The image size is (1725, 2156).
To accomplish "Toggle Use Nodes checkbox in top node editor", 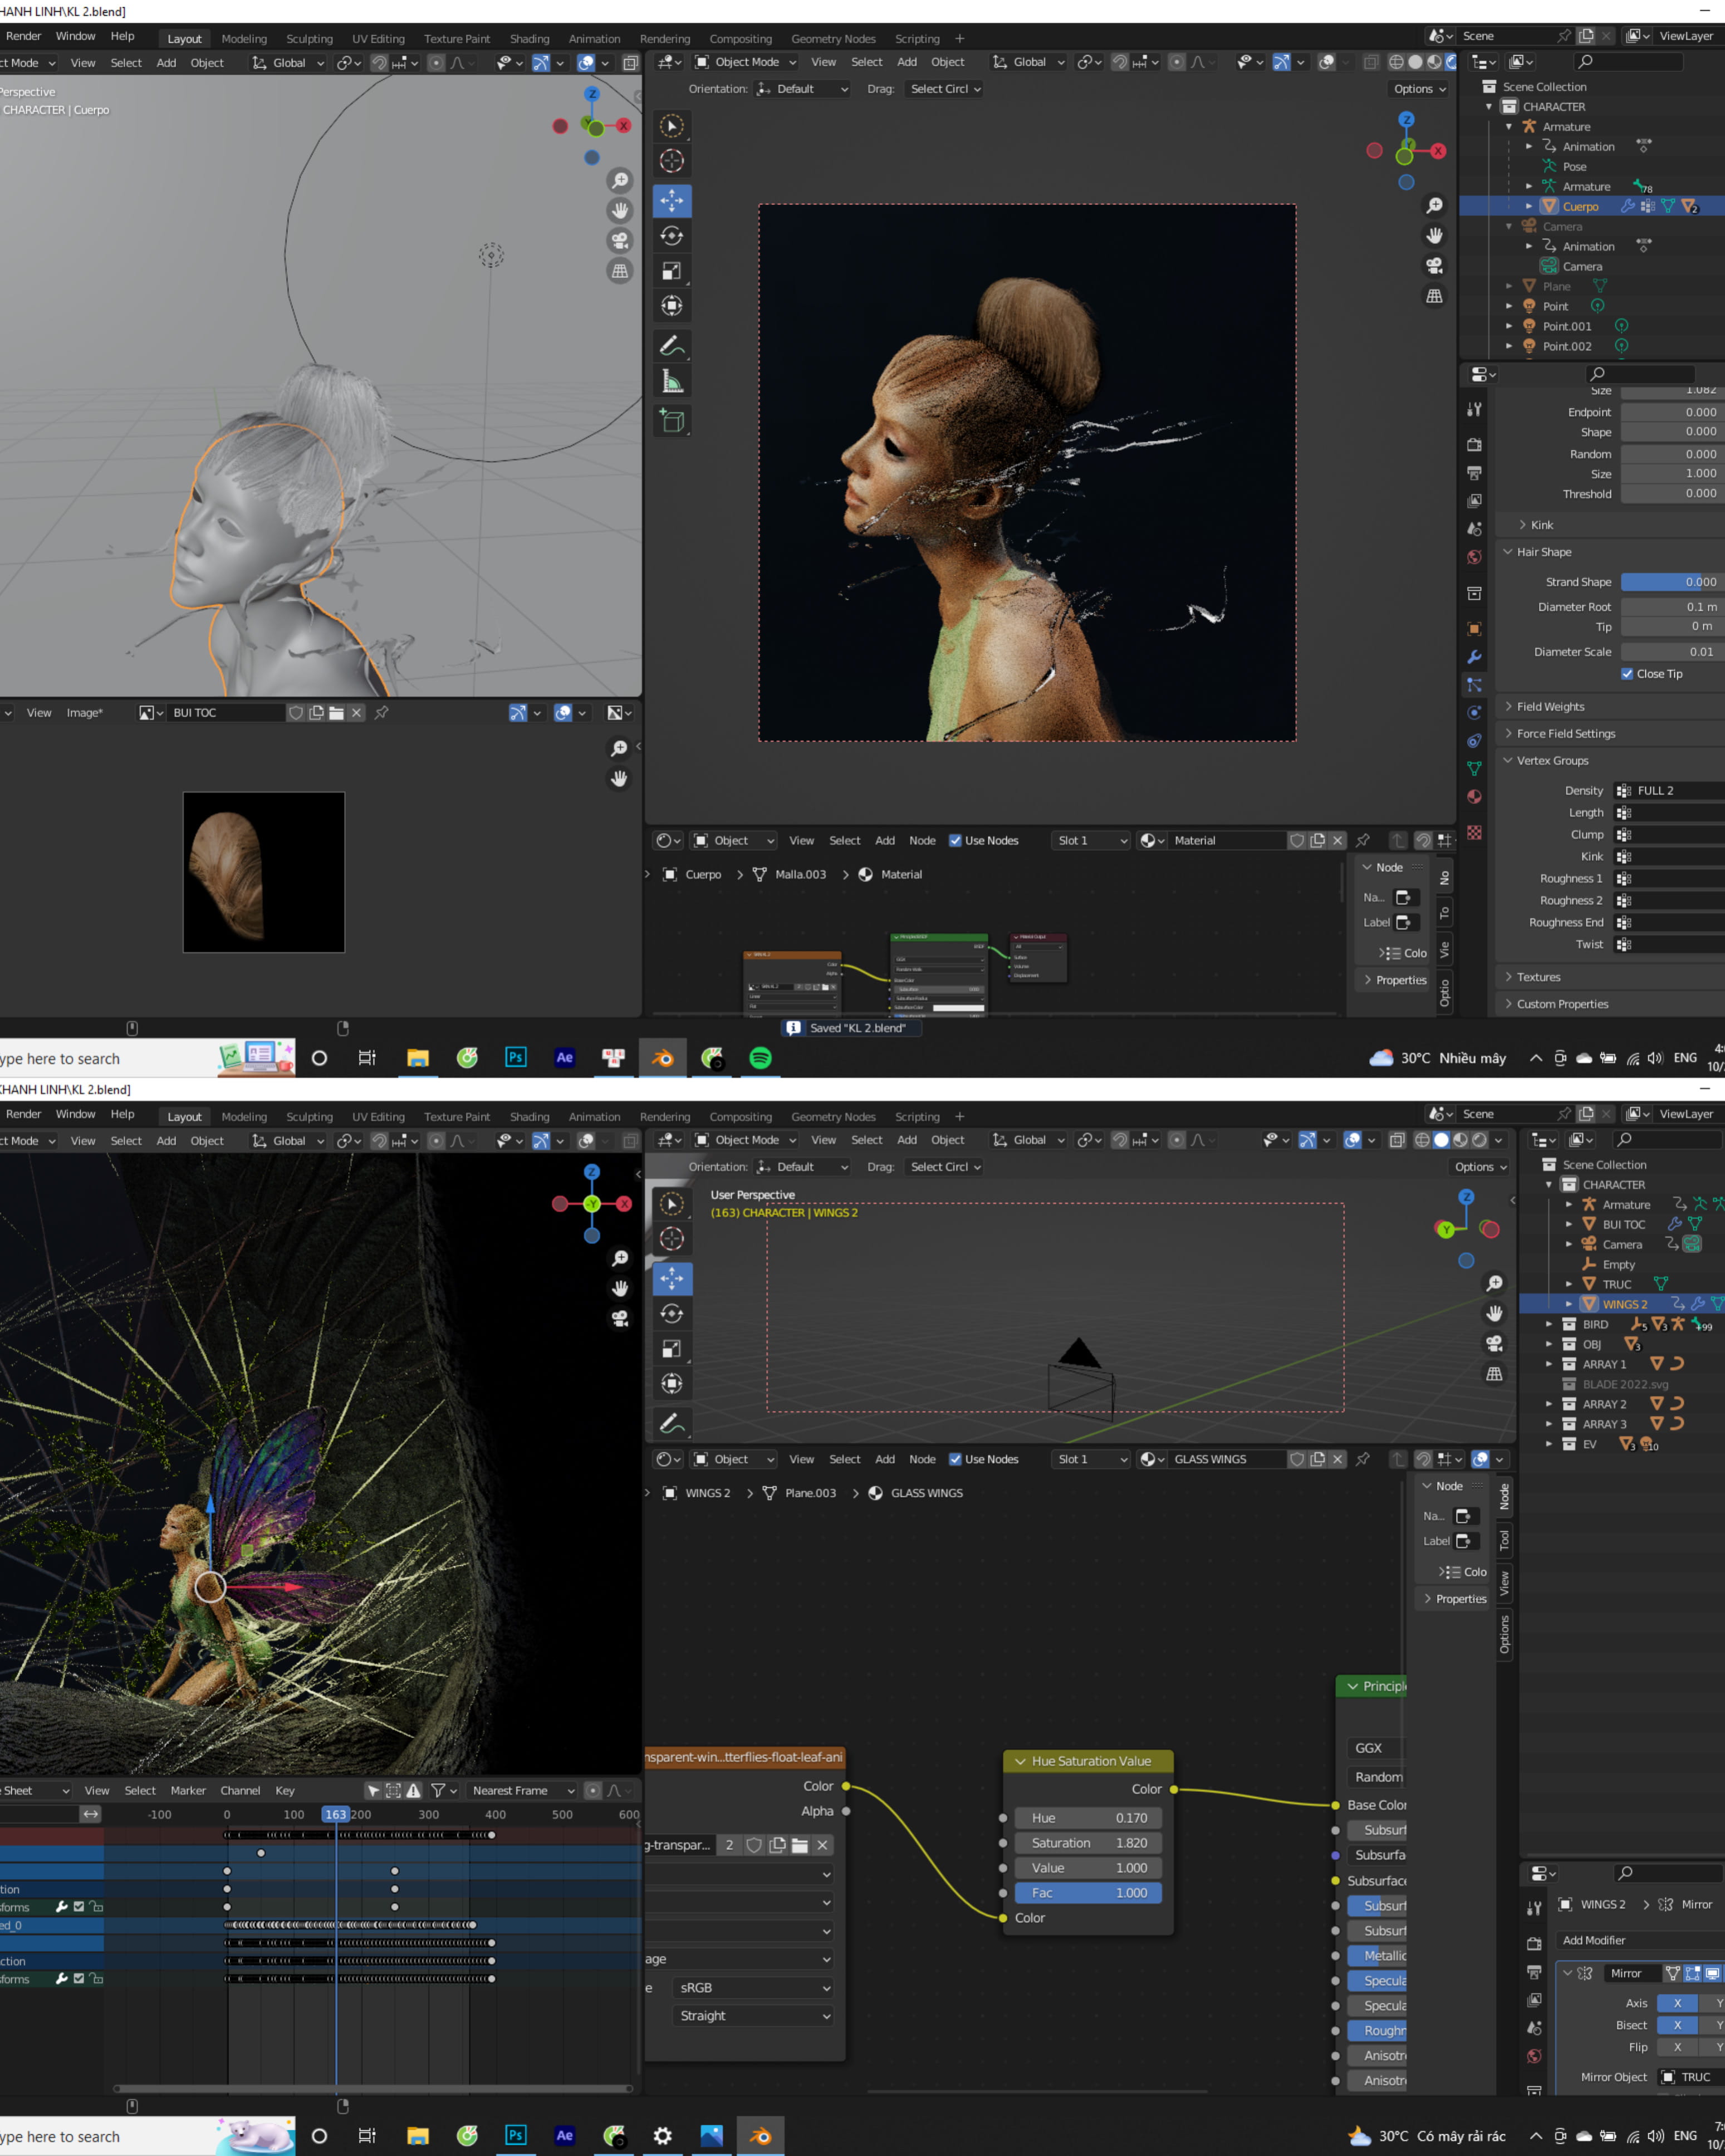I will pos(955,840).
